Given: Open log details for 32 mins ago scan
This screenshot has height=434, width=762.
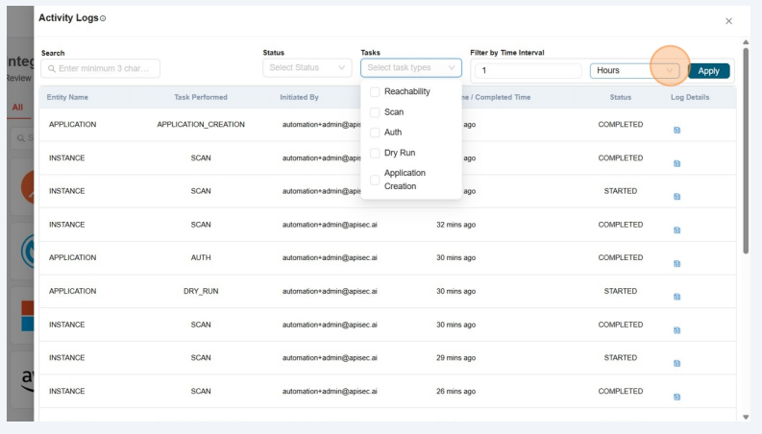Looking at the screenshot, I should pos(676,230).
